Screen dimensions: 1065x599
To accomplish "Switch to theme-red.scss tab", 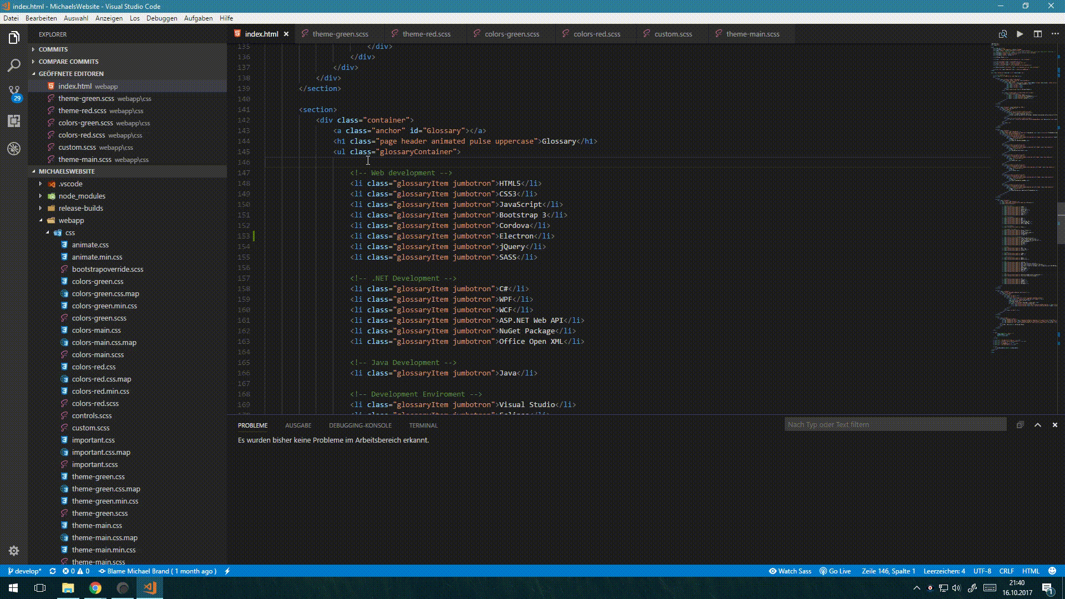I will coord(426,34).
